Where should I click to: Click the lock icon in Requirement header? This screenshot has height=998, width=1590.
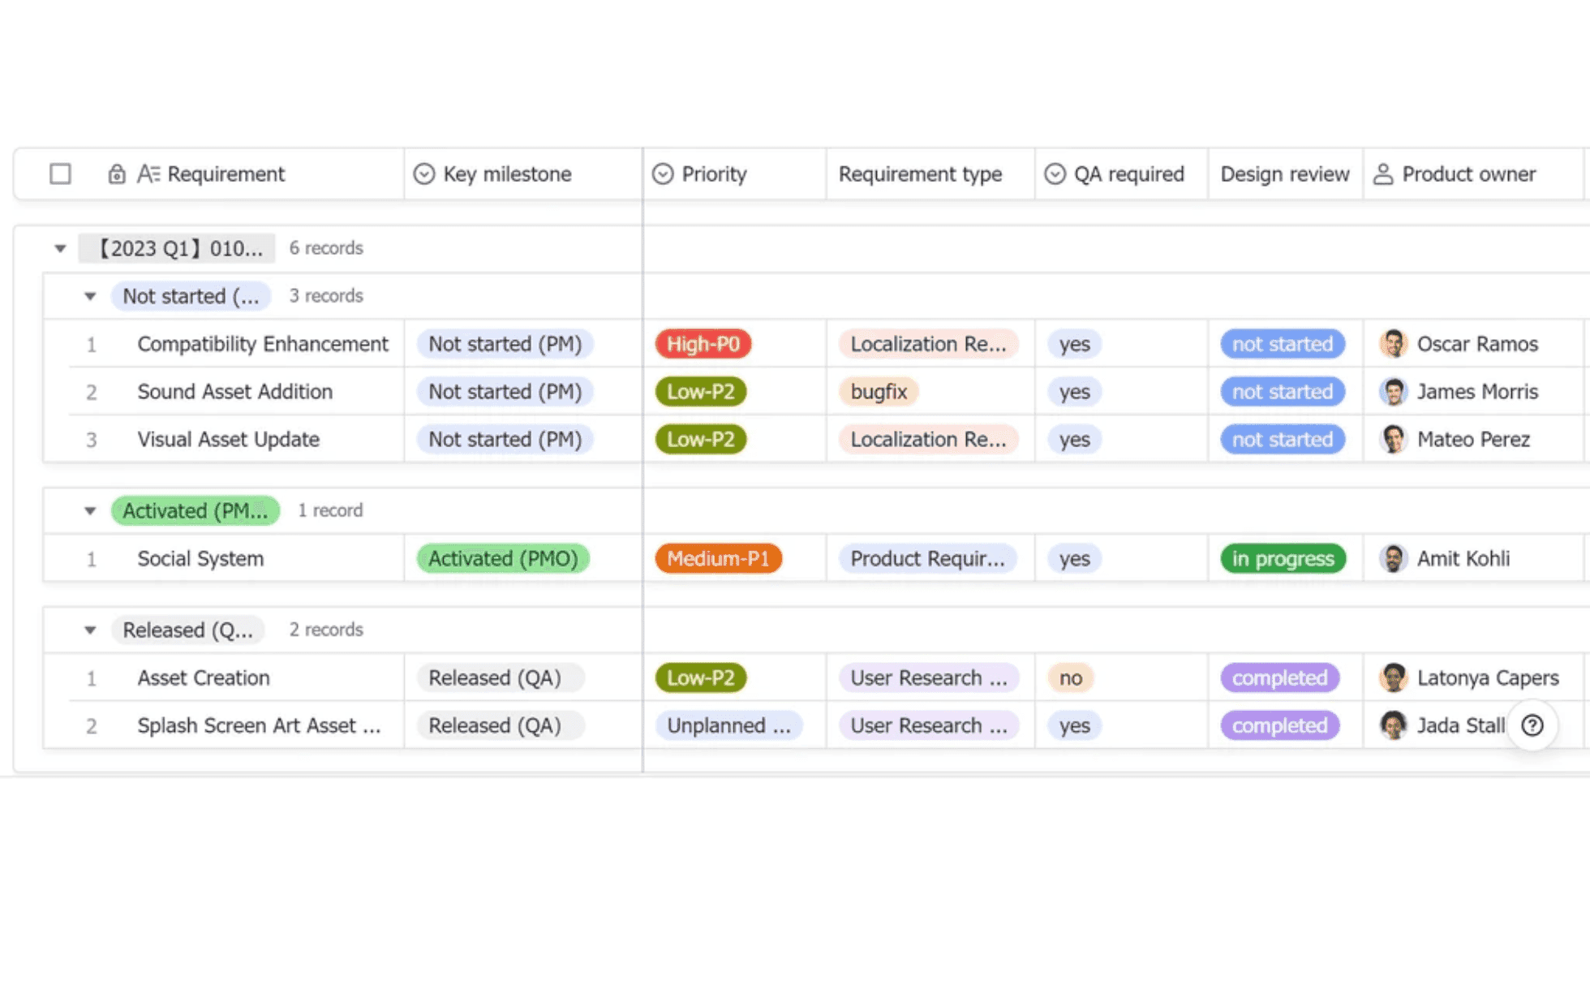tap(117, 174)
